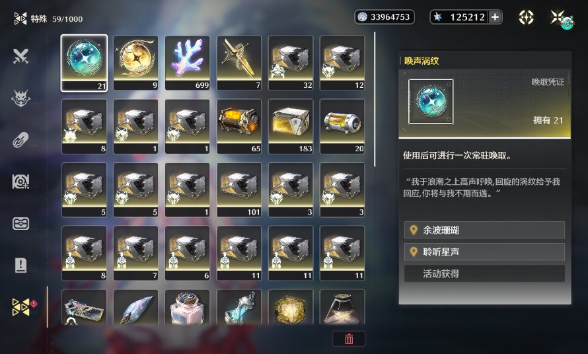
Task: Open the circular target icon in top bar
Action: pos(526,17)
